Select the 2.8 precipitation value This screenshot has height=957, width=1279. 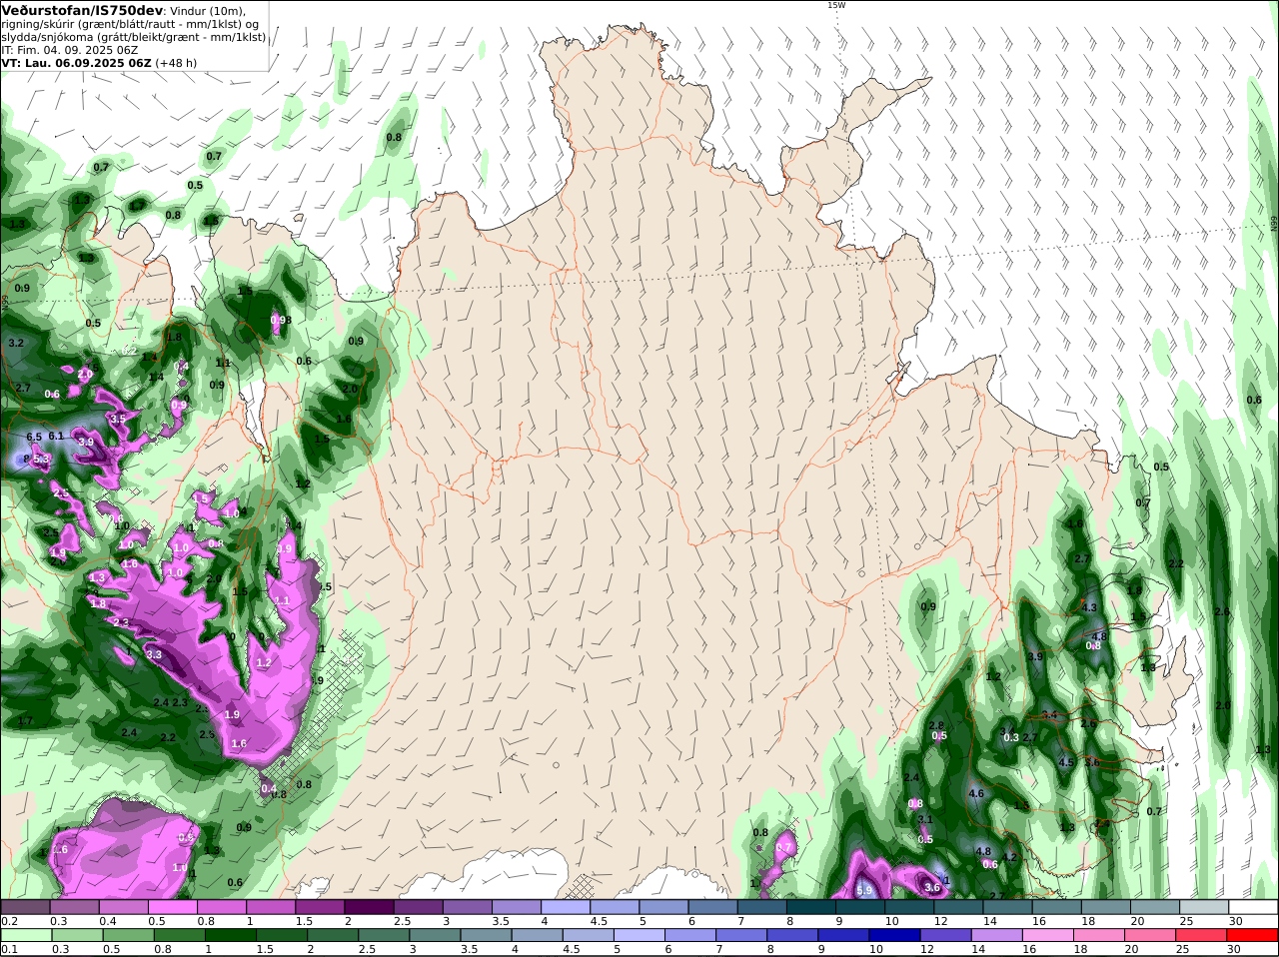coord(936,725)
